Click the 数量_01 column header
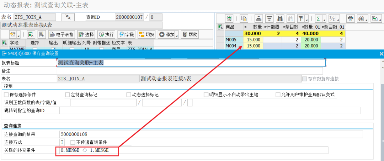Image resolution: width=384 pixels, height=161 pixels. (x=311, y=27)
